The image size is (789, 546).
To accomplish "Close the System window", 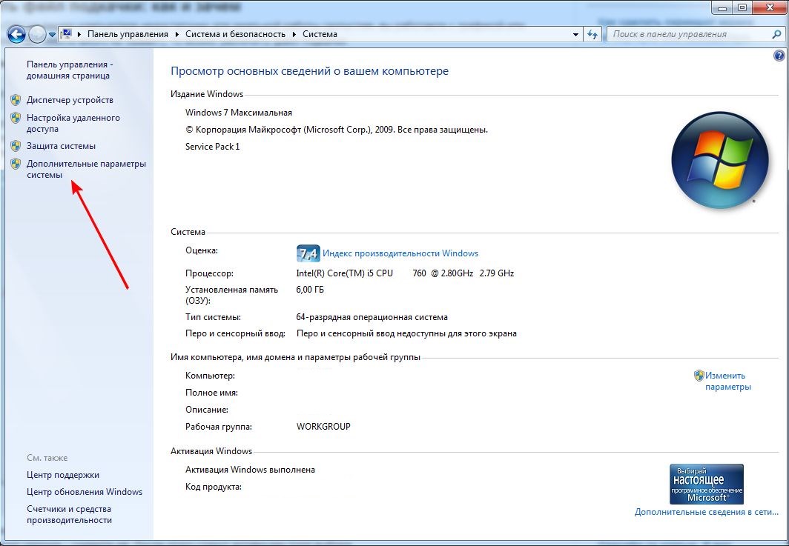I will (769, 7).
